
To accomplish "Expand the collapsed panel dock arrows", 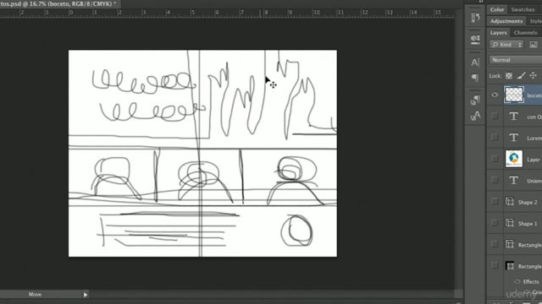I will tap(481, 2).
